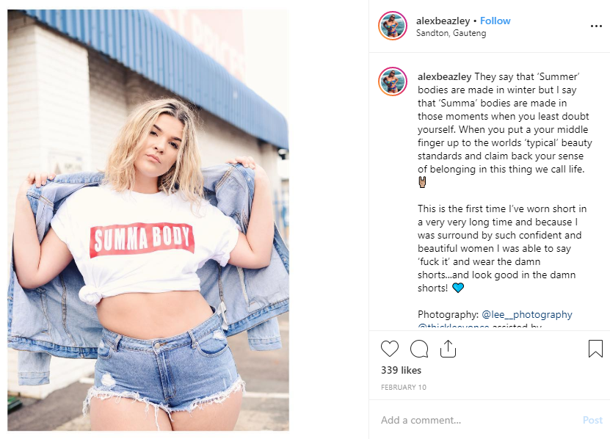Open the profile avatar beside the caption
Viewport: 610px width, 439px height.
[x=393, y=81]
